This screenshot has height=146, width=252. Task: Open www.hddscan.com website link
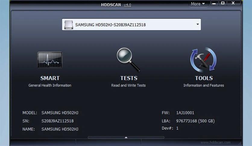pos(215,142)
